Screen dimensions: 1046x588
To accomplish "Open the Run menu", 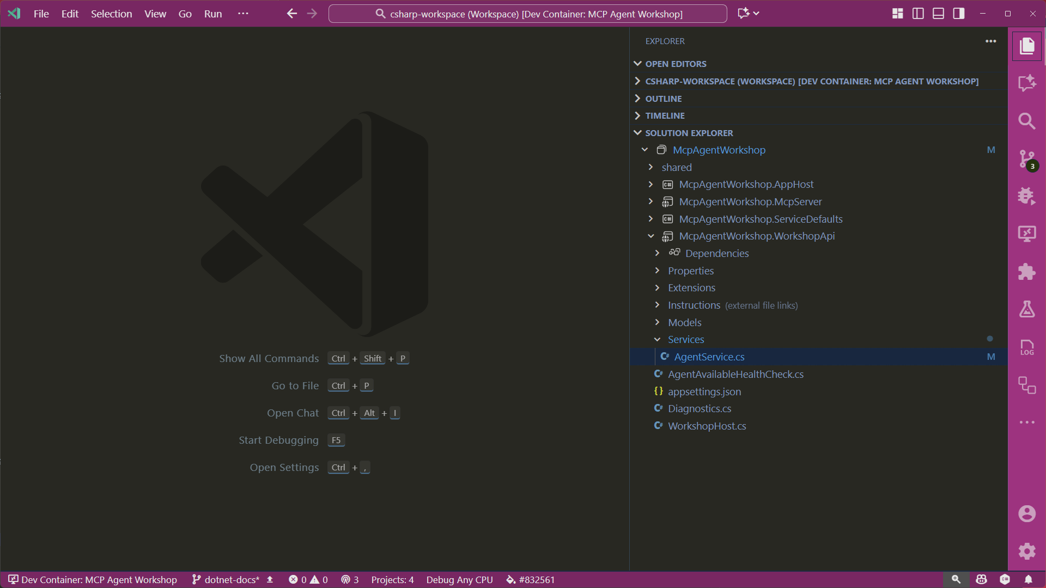I will click(212, 14).
